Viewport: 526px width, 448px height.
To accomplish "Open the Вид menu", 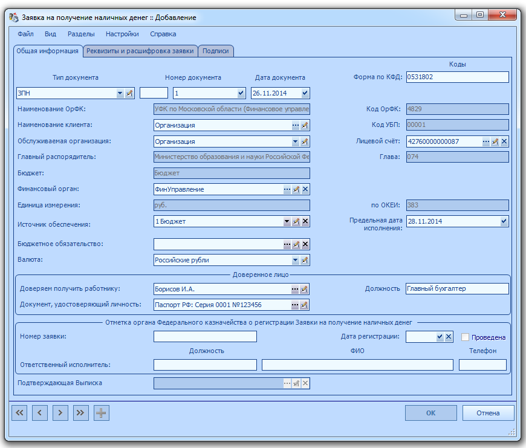I will coord(50,34).
